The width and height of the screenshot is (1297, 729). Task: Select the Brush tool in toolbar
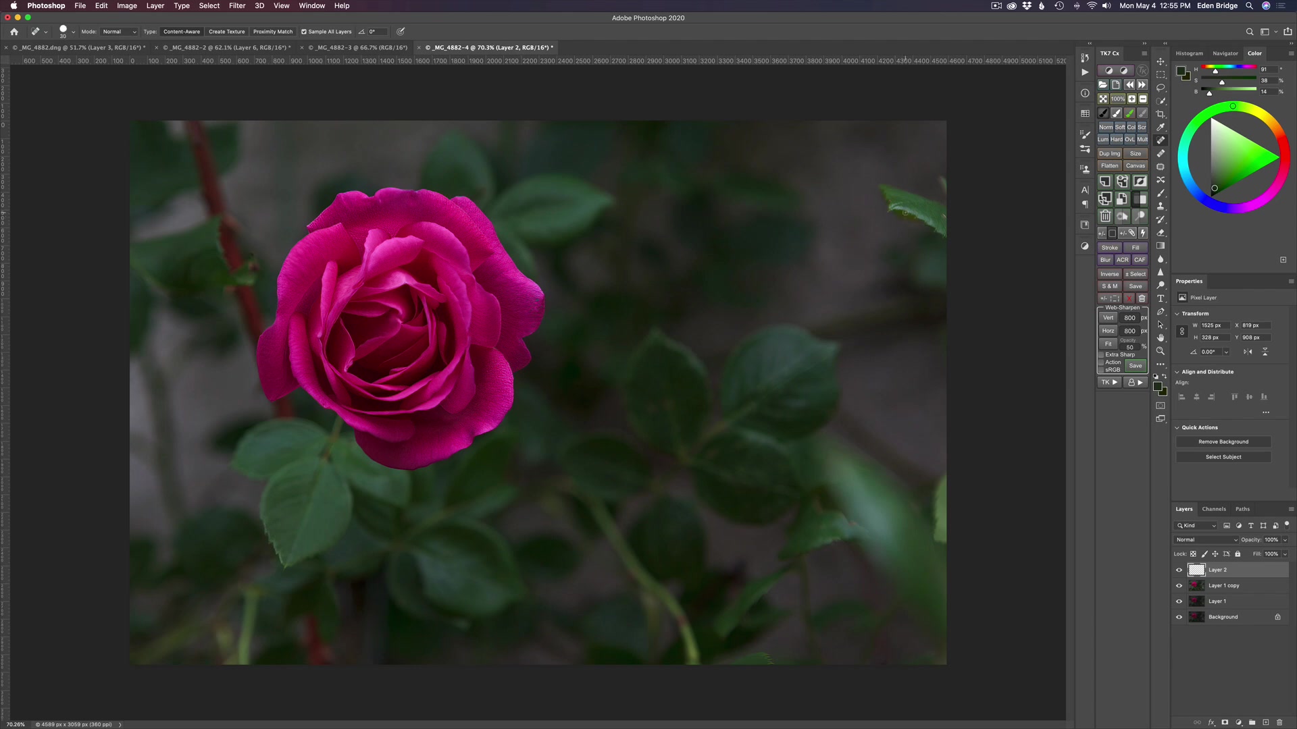tap(1161, 193)
